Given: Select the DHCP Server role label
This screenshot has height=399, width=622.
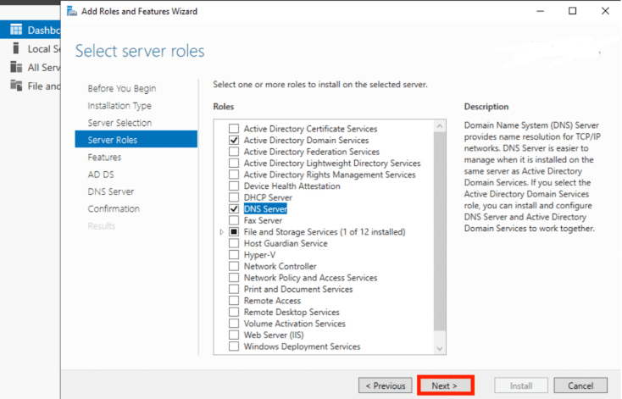Looking at the screenshot, I should click(x=268, y=197).
